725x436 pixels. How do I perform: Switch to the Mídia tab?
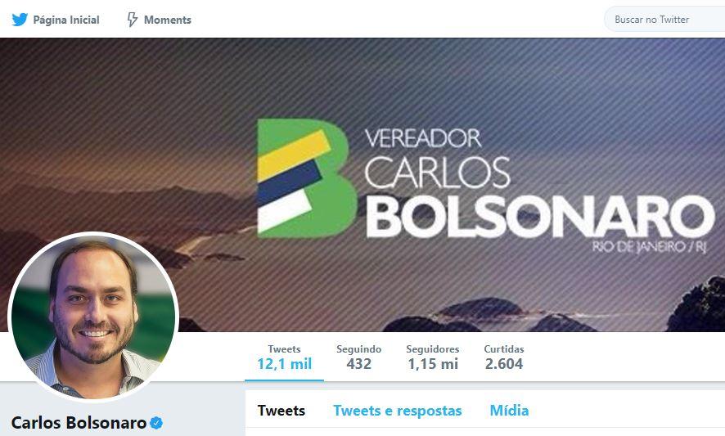[x=509, y=411]
